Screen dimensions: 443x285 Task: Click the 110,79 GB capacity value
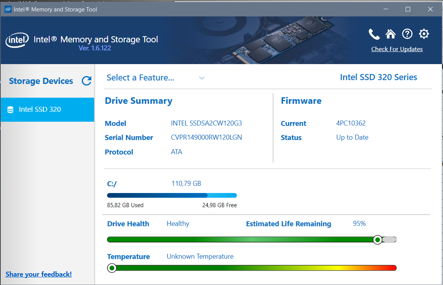click(x=186, y=184)
